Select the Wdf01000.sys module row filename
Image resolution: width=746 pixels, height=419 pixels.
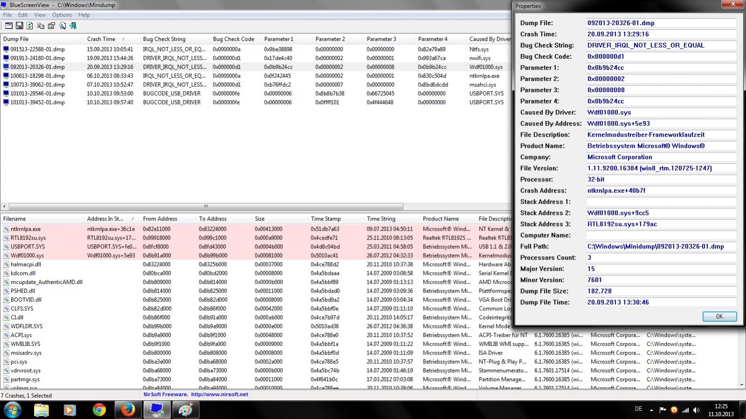pos(27,255)
